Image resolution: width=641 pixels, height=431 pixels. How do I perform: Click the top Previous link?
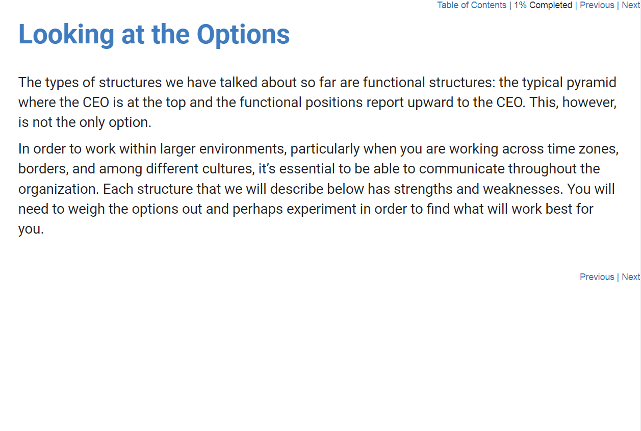[597, 5]
